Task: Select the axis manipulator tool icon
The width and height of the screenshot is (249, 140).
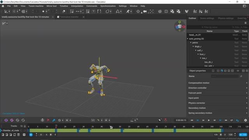Action: 6,11
